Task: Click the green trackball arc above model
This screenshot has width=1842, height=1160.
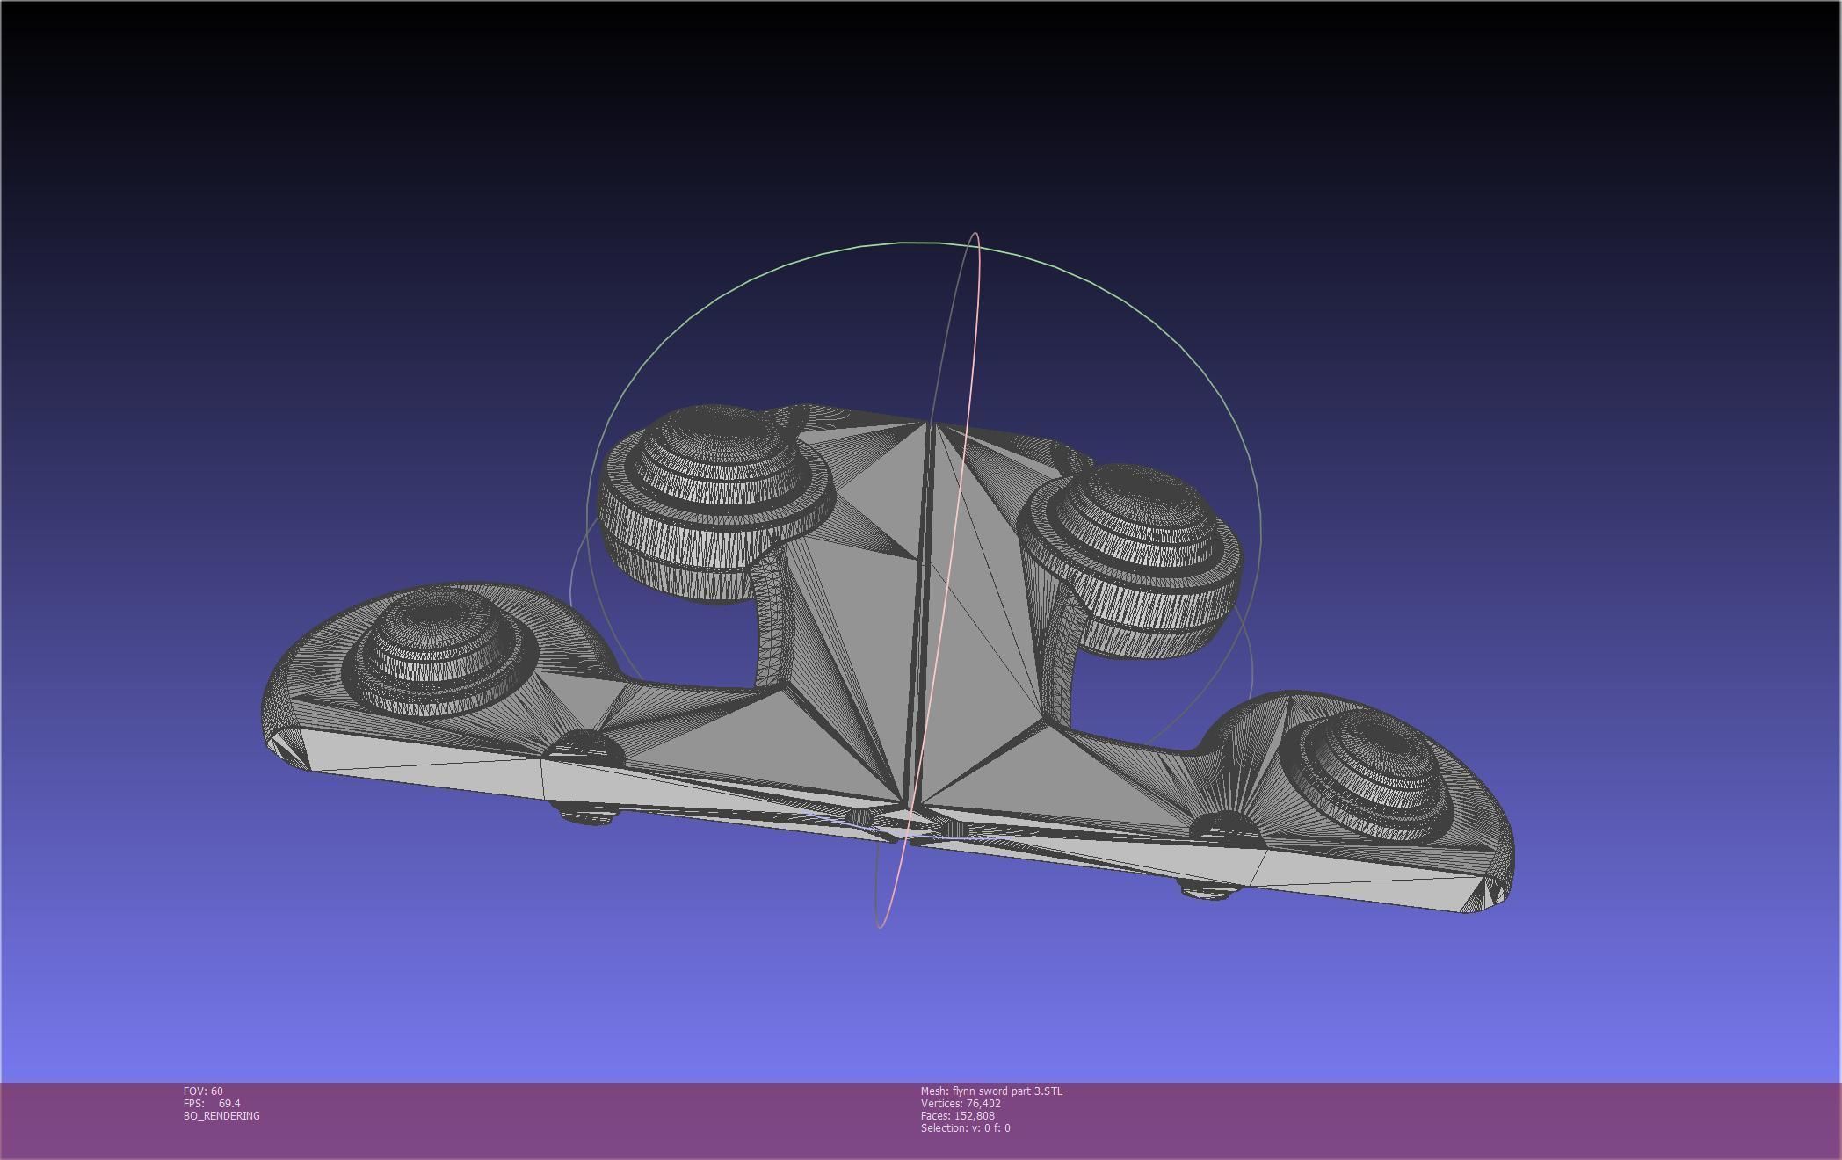Action: 923,243
